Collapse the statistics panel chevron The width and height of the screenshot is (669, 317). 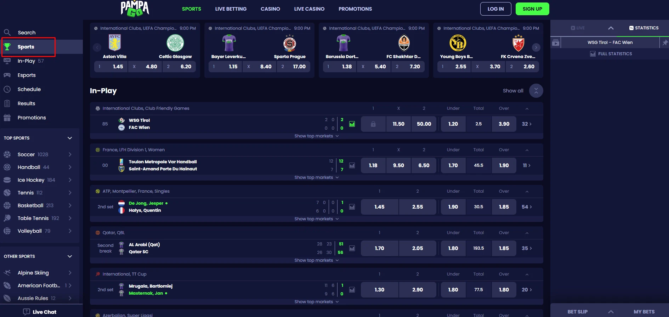point(611,28)
